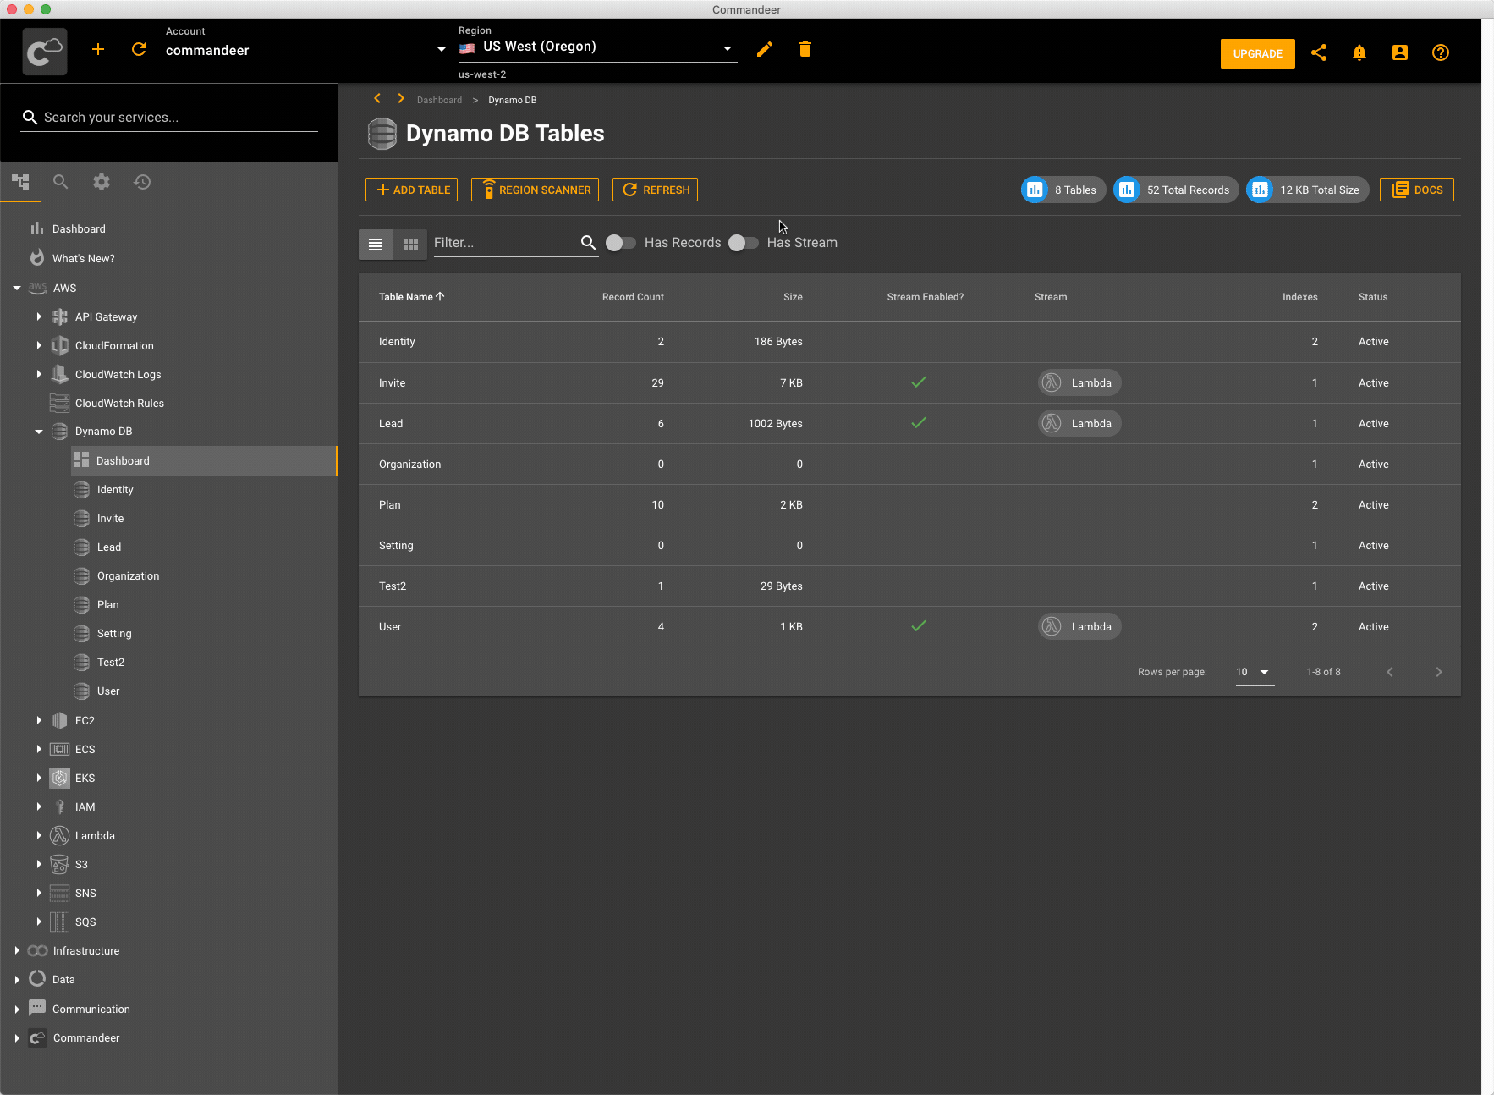Open Lambda stream chip in User row
The height and width of the screenshot is (1095, 1494).
pyautogui.click(x=1079, y=626)
